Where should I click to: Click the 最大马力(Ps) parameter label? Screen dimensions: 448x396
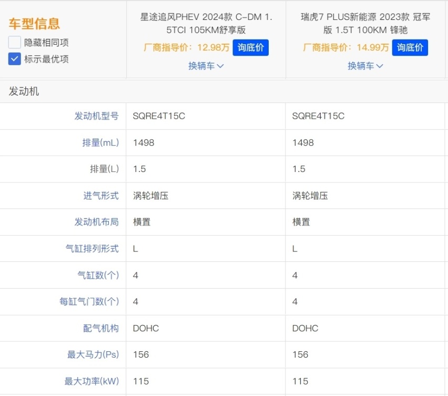pos(93,354)
